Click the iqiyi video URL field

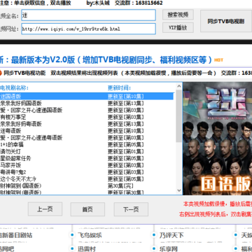point(88,29)
